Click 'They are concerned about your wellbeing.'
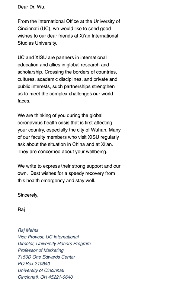This screenshot has width=186, height=282. [x=62, y=152]
